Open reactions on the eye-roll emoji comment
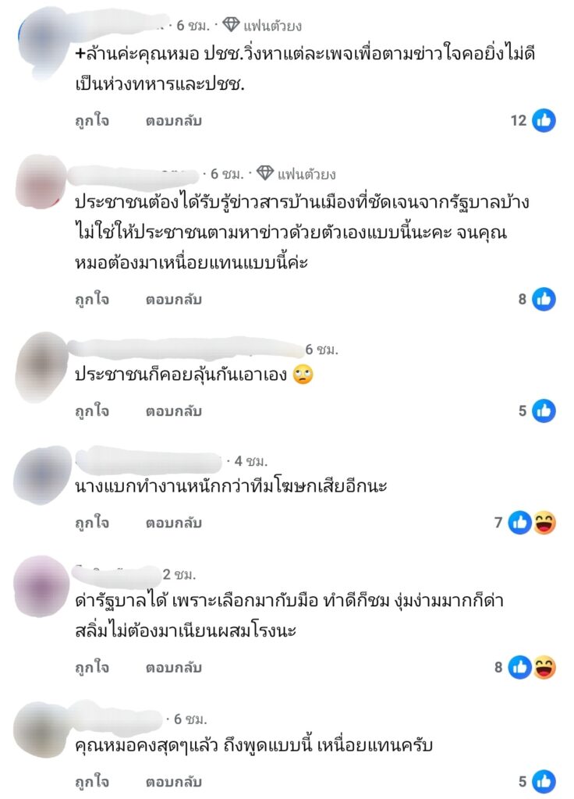 coord(544,410)
